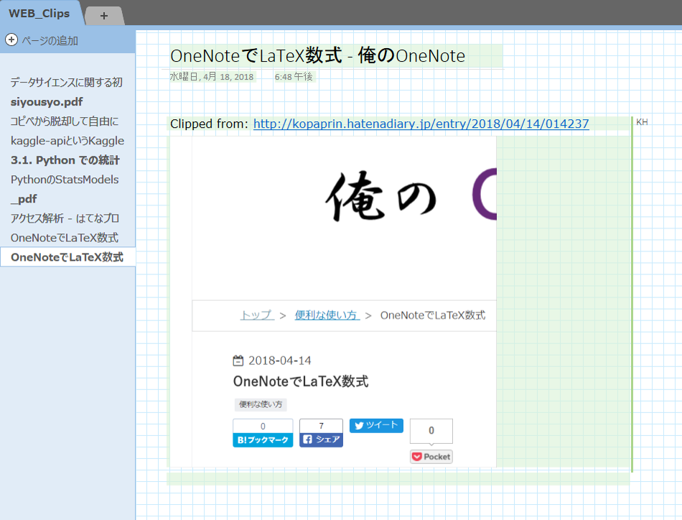682x520 pixels.
Task: Click the 便利な使い方 breadcrumb link
Action: [327, 315]
